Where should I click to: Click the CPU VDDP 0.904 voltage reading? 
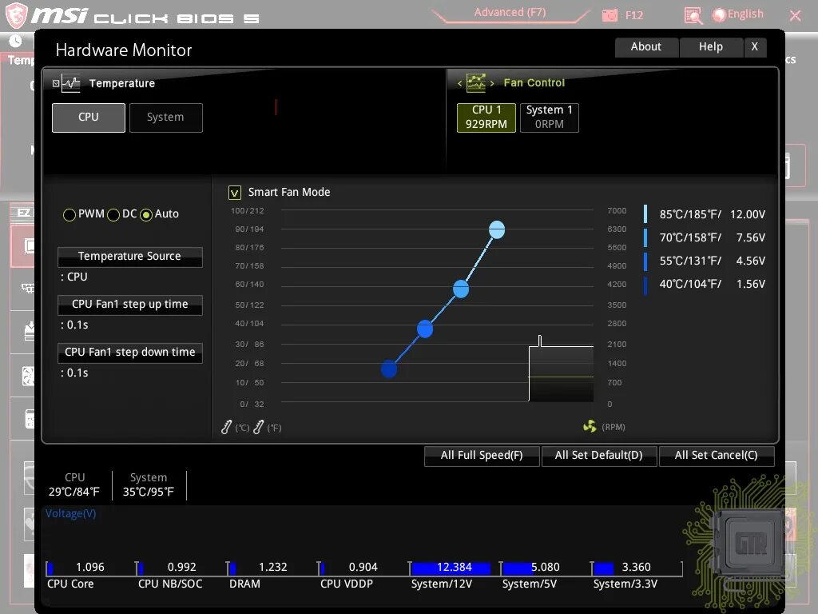tap(363, 568)
